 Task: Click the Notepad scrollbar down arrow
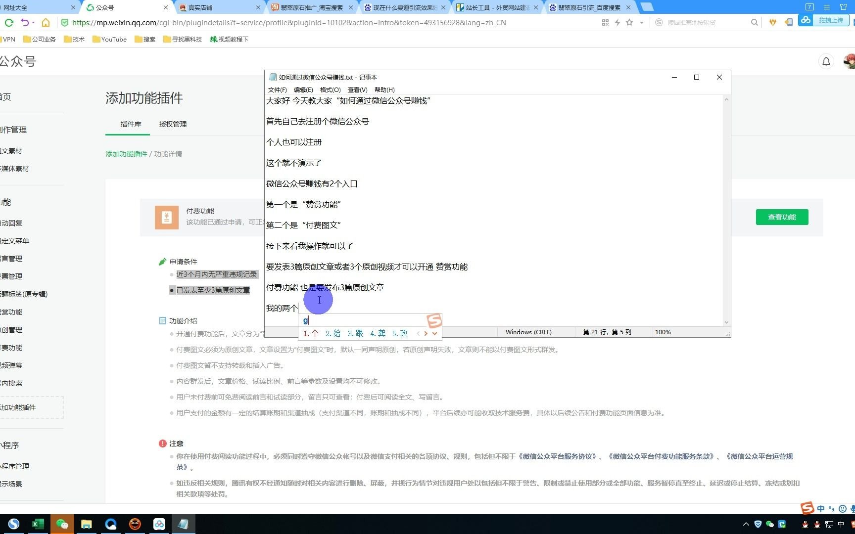click(726, 322)
